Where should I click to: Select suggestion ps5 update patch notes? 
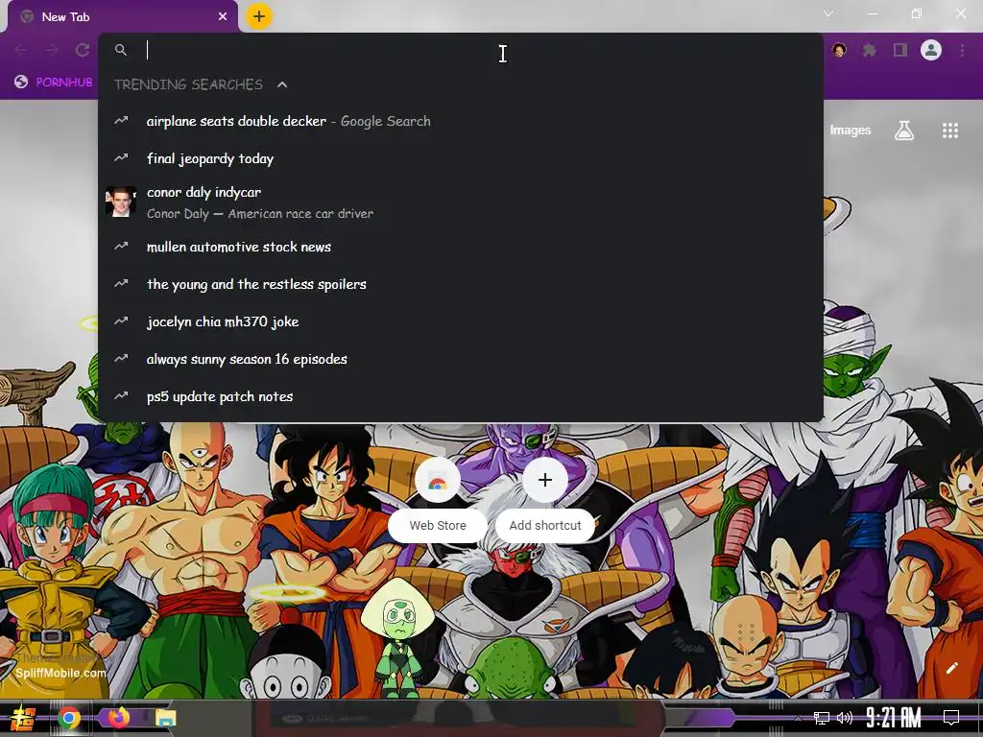point(461,396)
